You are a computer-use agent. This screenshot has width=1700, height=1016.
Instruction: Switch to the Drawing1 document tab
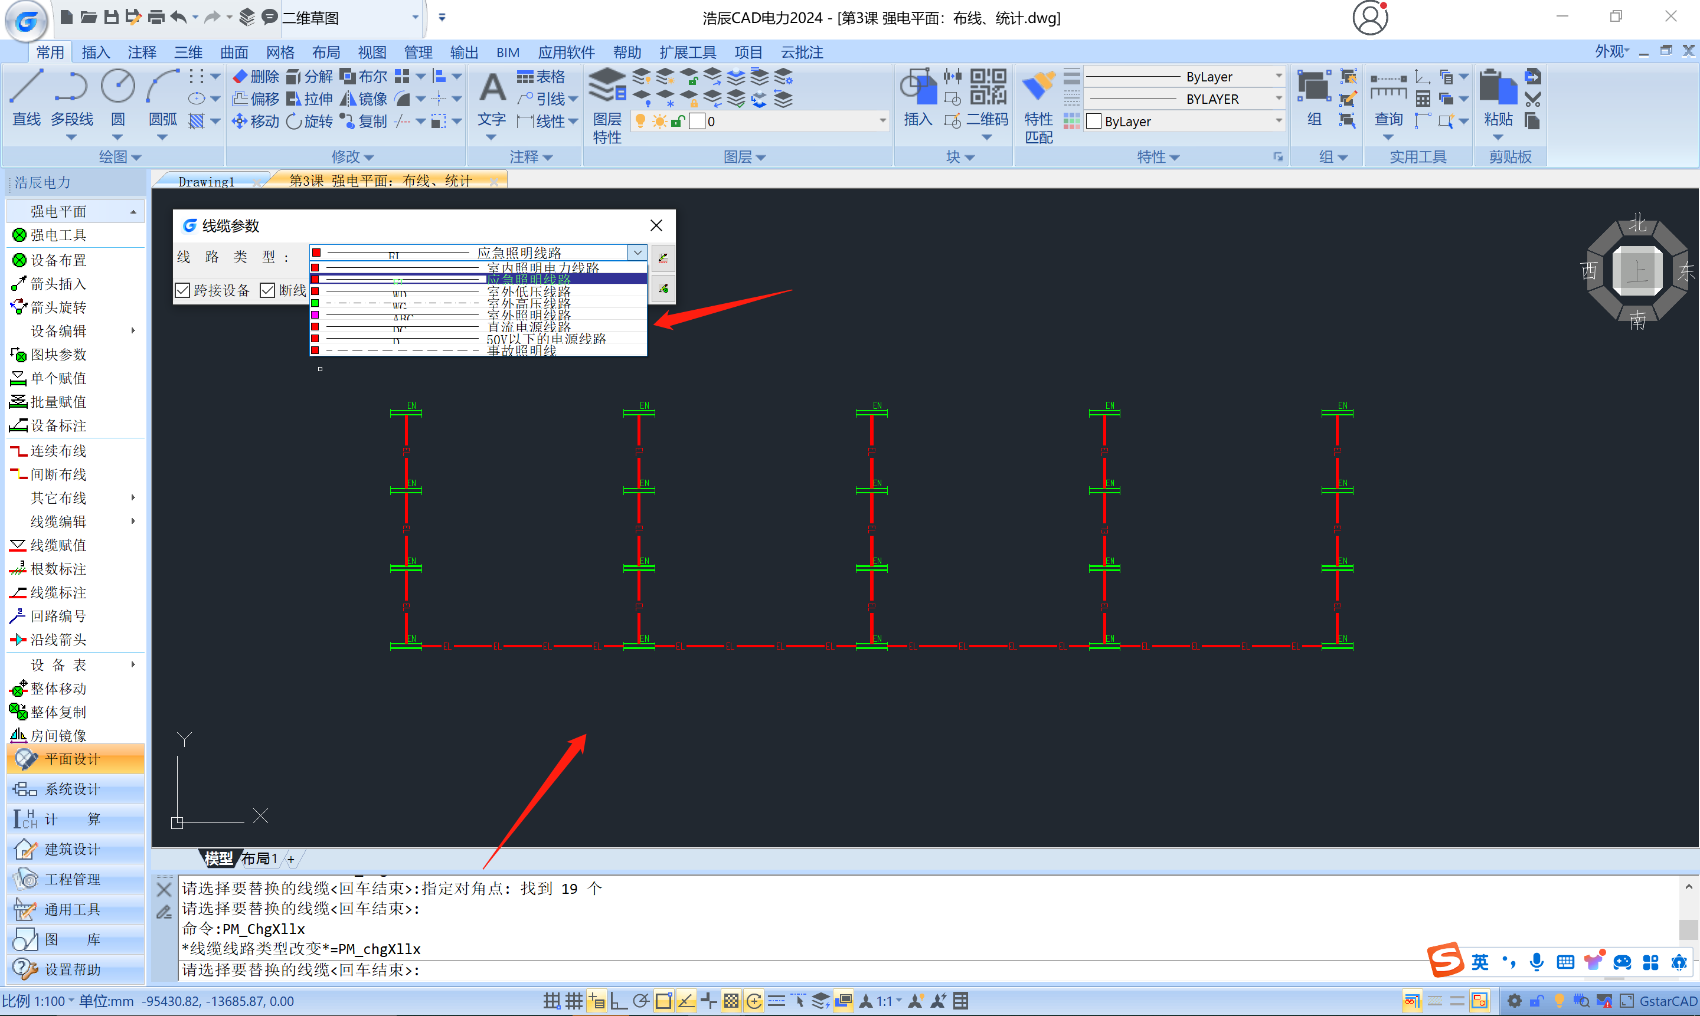click(x=206, y=182)
